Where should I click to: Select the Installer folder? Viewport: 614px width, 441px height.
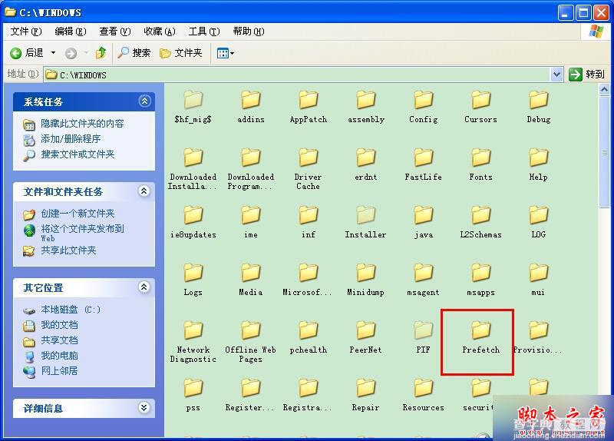[366, 222]
